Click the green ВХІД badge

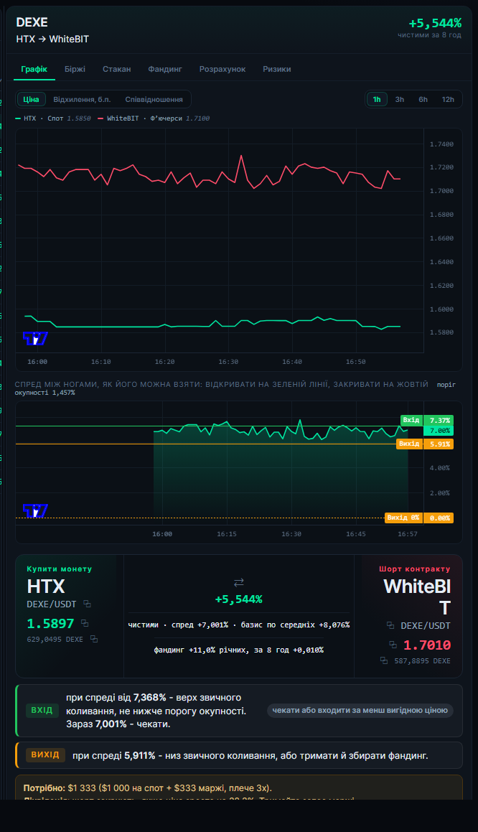42,710
